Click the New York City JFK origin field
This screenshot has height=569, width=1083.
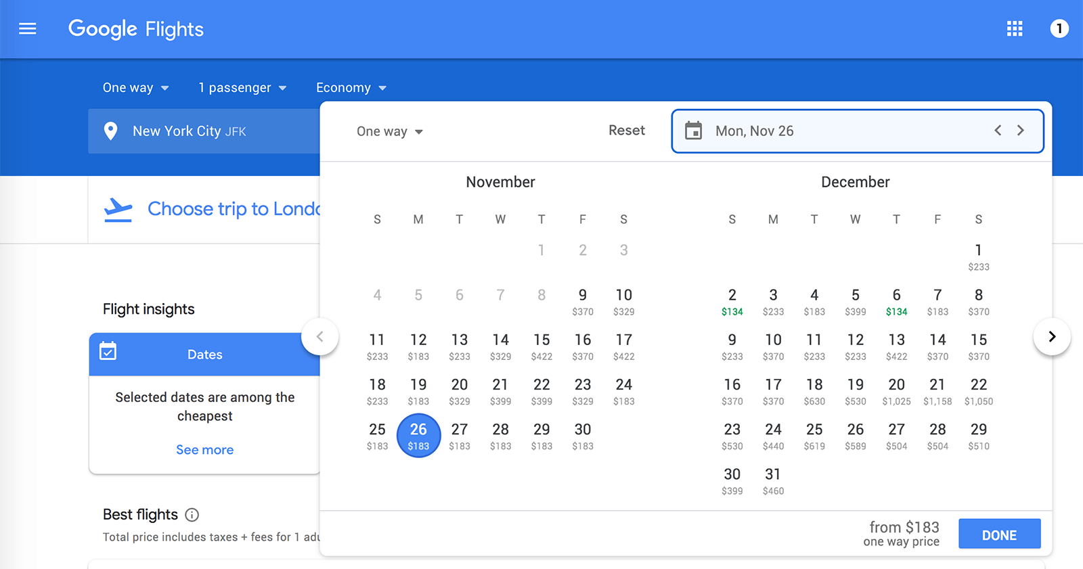[x=204, y=131]
